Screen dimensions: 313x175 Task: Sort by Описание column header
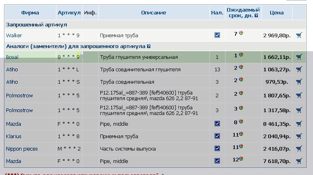tap(154, 12)
